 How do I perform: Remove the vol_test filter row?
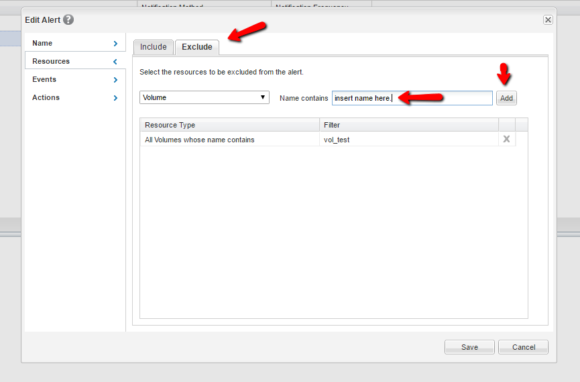(x=506, y=139)
